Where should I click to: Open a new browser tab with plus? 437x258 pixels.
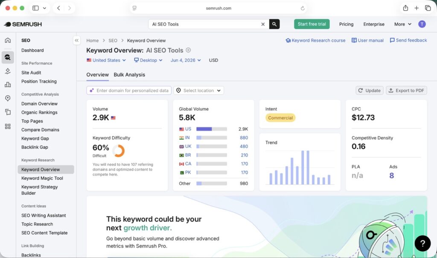417,8
